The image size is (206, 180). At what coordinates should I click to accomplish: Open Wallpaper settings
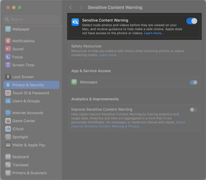(31, 29)
